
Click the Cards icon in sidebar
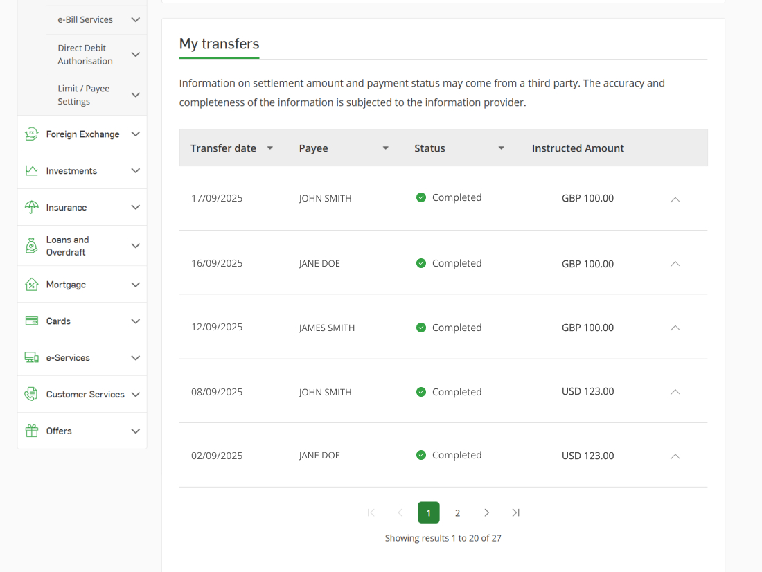pyautogui.click(x=31, y=321)
